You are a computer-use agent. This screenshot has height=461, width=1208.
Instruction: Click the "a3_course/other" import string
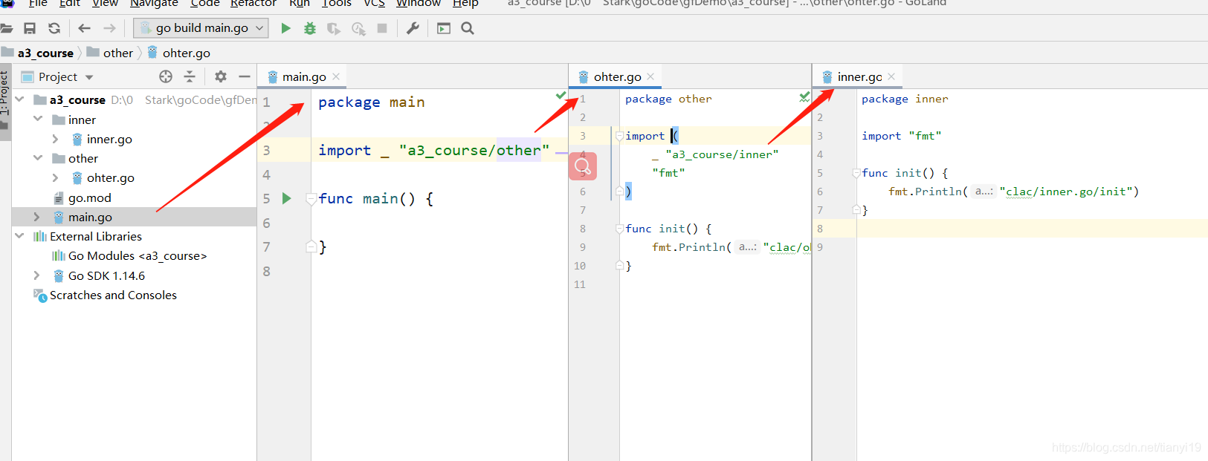tap(474, 151)
